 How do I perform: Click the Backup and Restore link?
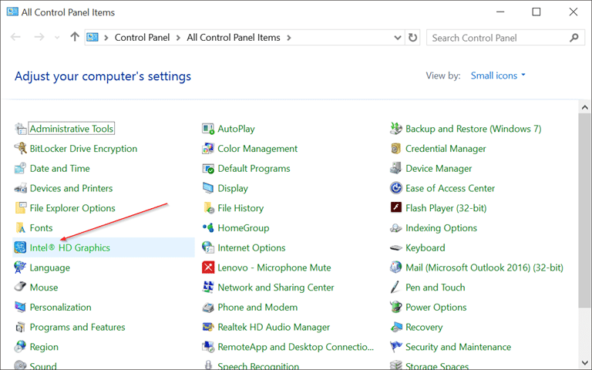pos(473,129)
